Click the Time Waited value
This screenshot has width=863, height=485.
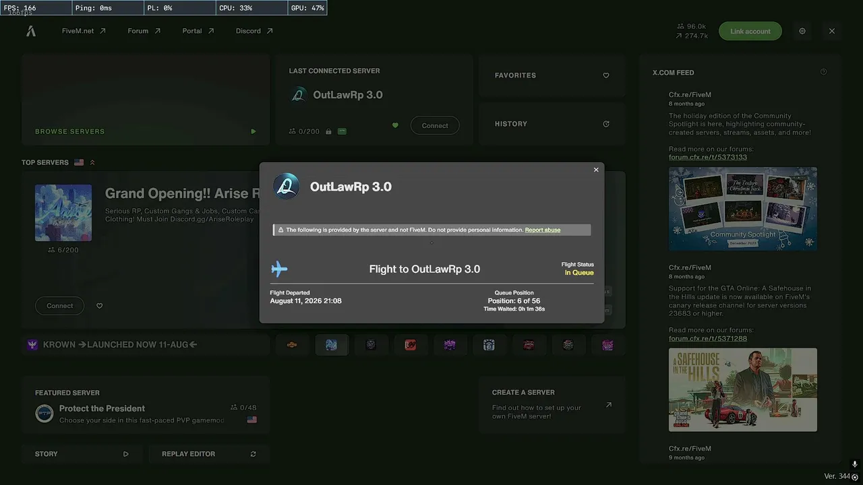[x=514, y=309]
